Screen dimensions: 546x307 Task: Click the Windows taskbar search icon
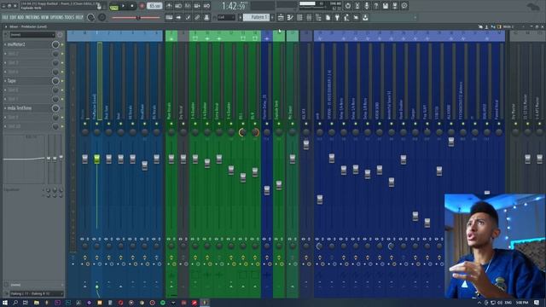point(15,303)
